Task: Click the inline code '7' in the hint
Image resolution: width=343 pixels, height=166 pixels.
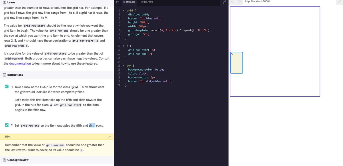Action: pyautogui.click(x=81, y=150)
